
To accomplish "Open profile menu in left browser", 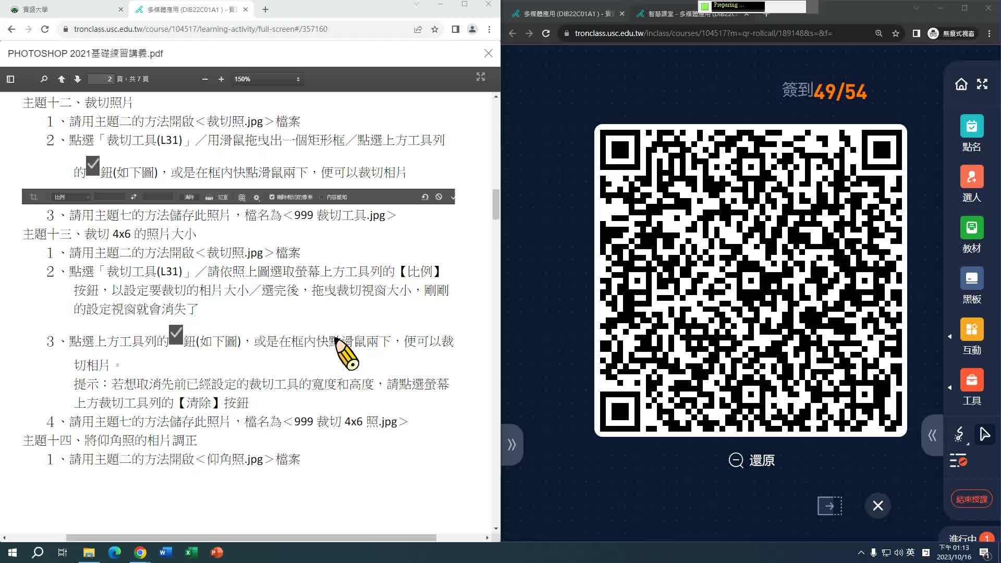I will 472,29.
